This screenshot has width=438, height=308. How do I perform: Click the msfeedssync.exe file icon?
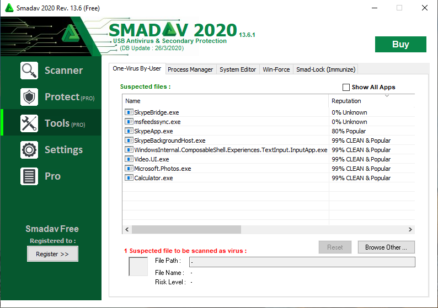(x=129, y=122)
